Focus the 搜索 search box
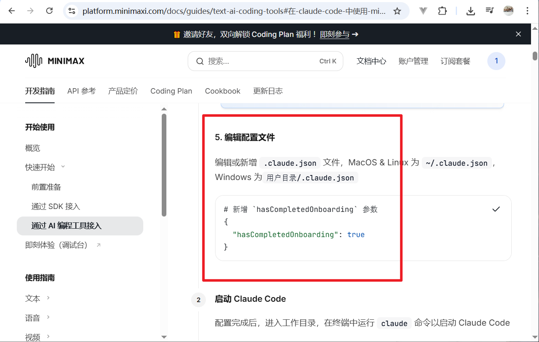Viewport: 539px width, 342px height. tap(266, 61)
